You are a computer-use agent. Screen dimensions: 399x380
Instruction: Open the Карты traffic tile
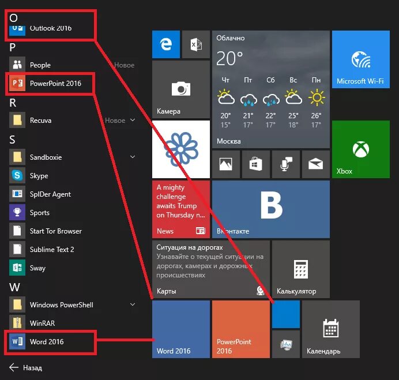211,269
